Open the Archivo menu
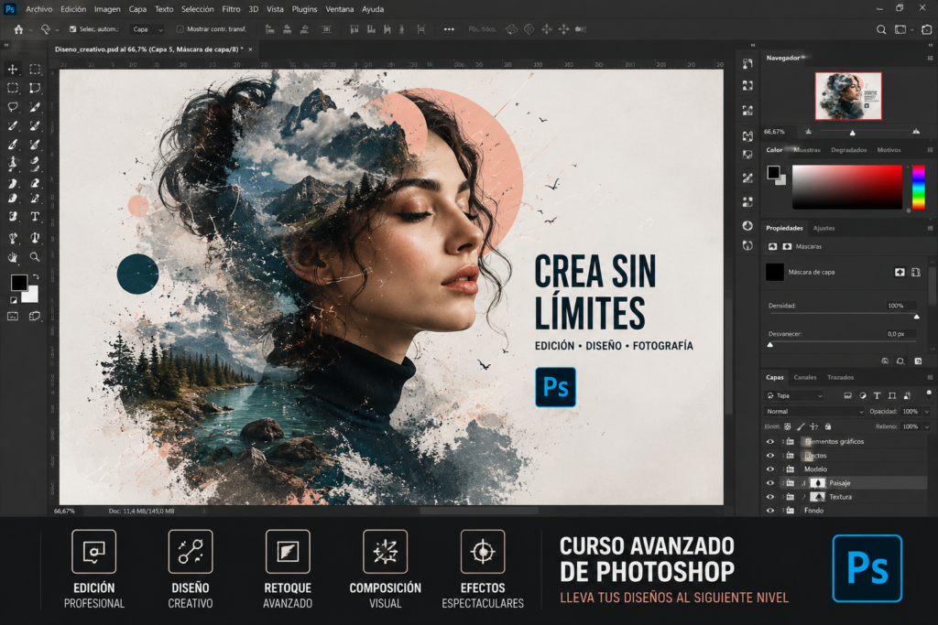 tap(38, 9)
